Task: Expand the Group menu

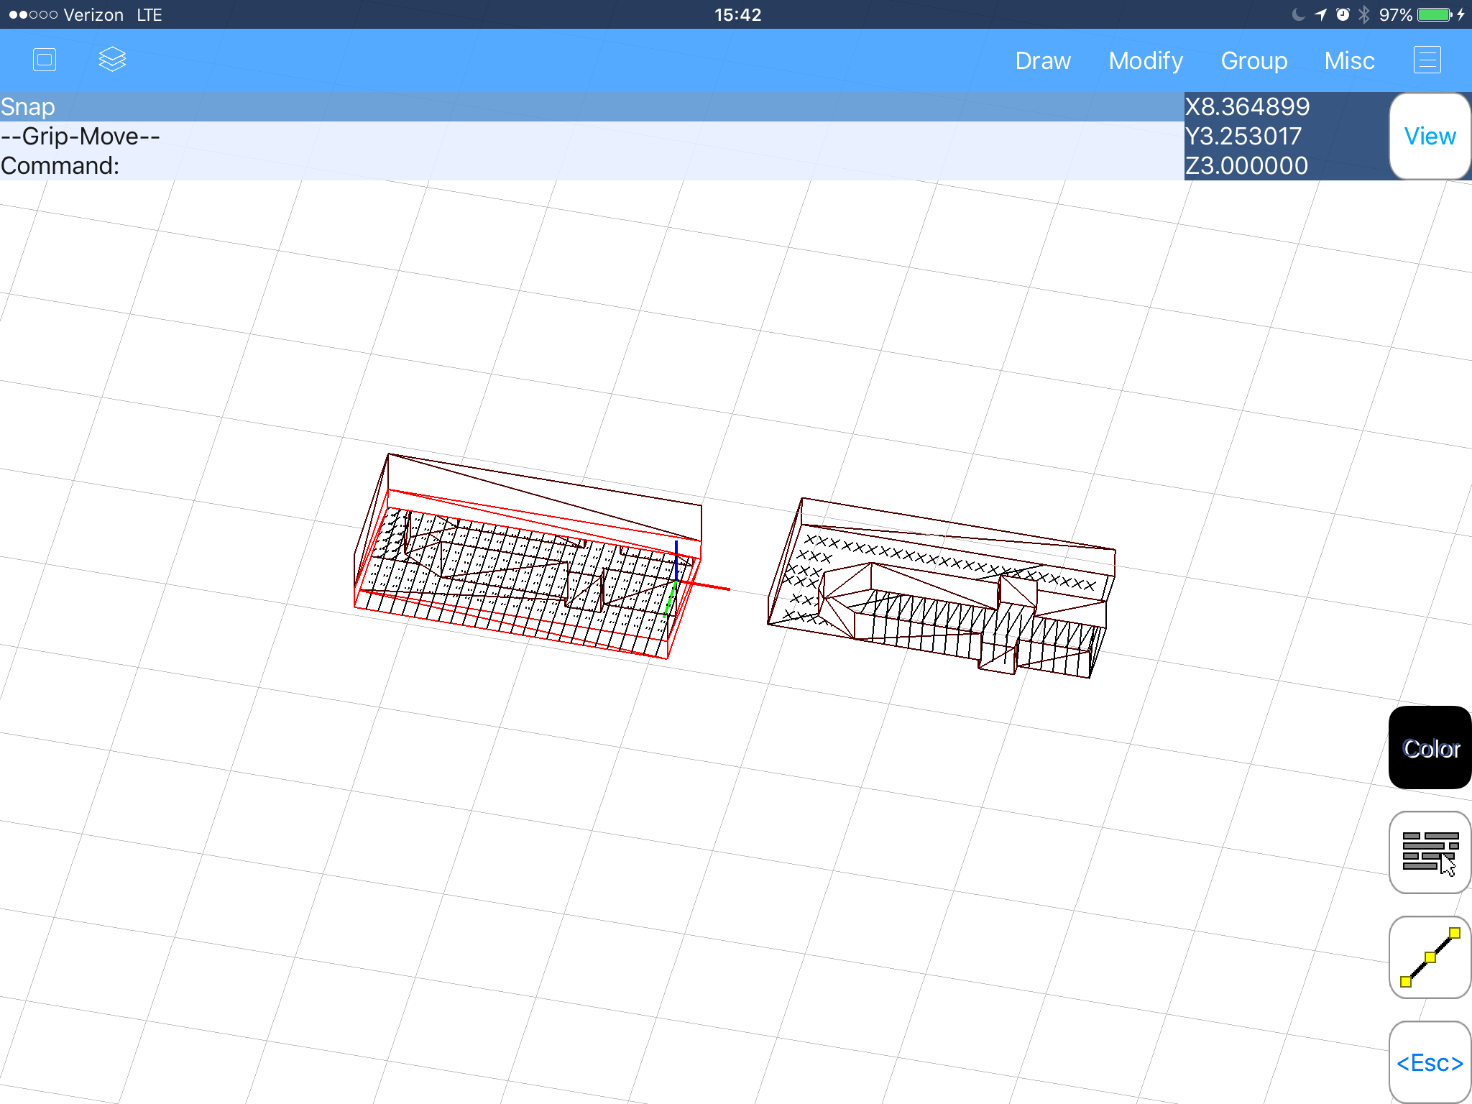Action: point(1253,60)
